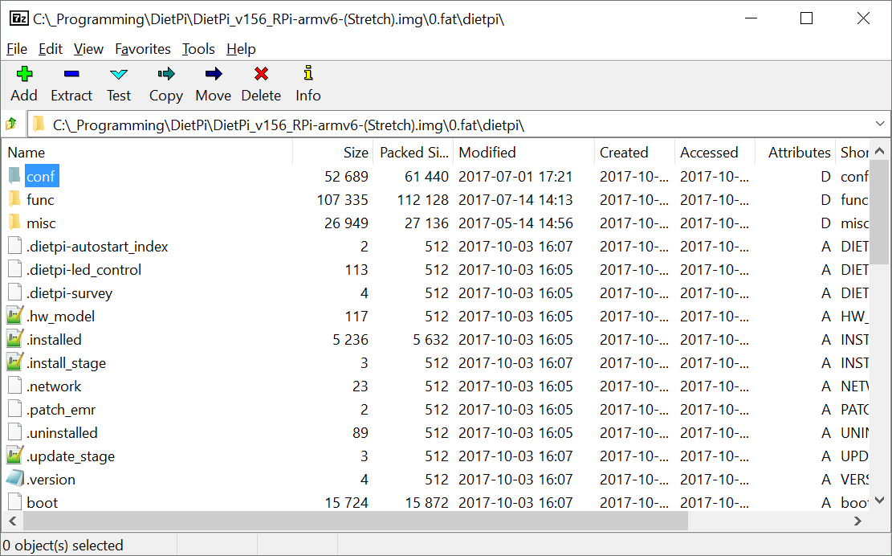Click the .patch_emr file icon
Viewport: 892px width, 556px height.
pyautogui.click(x=14, y=409)
